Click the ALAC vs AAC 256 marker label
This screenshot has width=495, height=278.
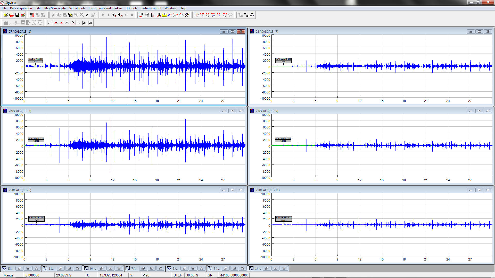[x=283, y=60]
